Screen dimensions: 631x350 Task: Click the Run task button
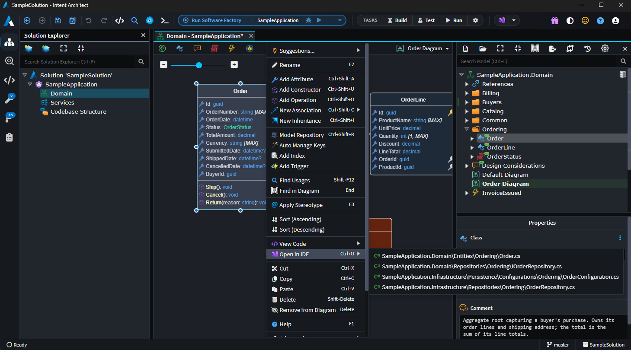point(454,20)
